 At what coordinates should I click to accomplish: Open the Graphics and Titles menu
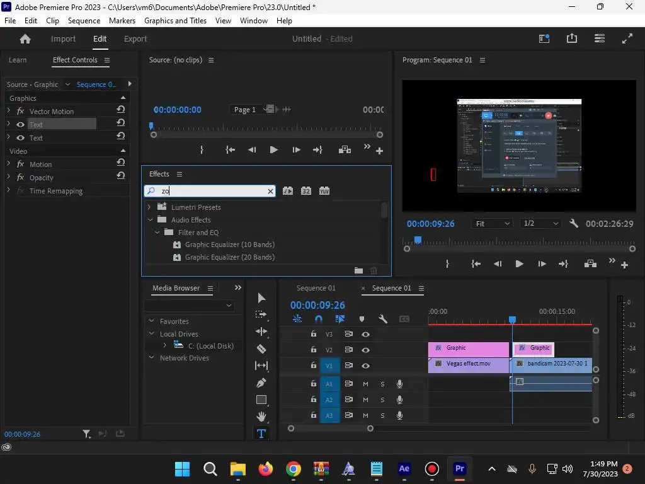pyautogui.click(x=175, y=21)
